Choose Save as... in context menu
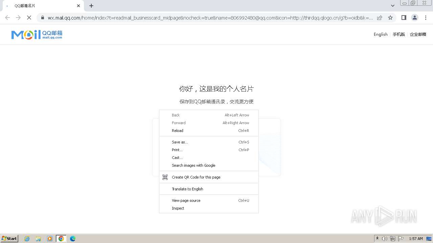This screenshot has width=433, height=243. click(x=209, y=142)
